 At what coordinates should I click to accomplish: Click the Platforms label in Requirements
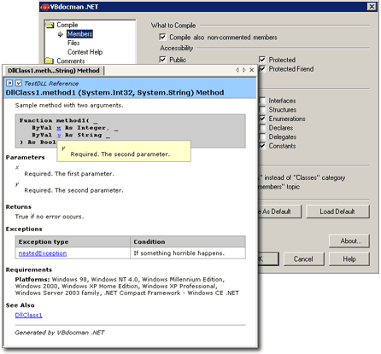pyautogui.click(x=32, y=279)
